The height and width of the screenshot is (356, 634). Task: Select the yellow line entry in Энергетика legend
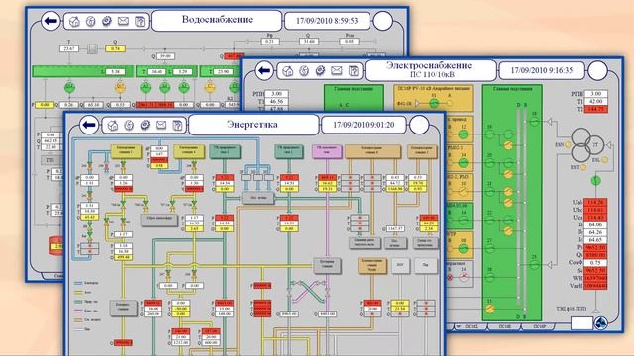coord(83,293)
